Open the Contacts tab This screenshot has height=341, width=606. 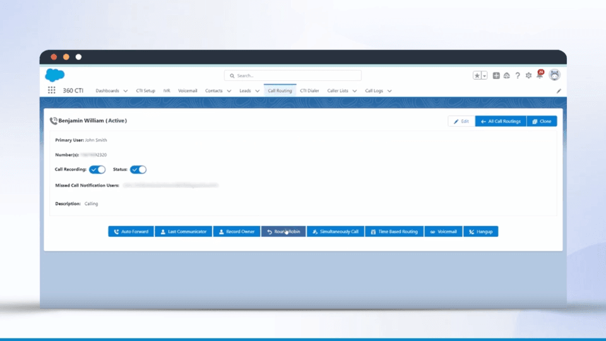tap(214, 90)
